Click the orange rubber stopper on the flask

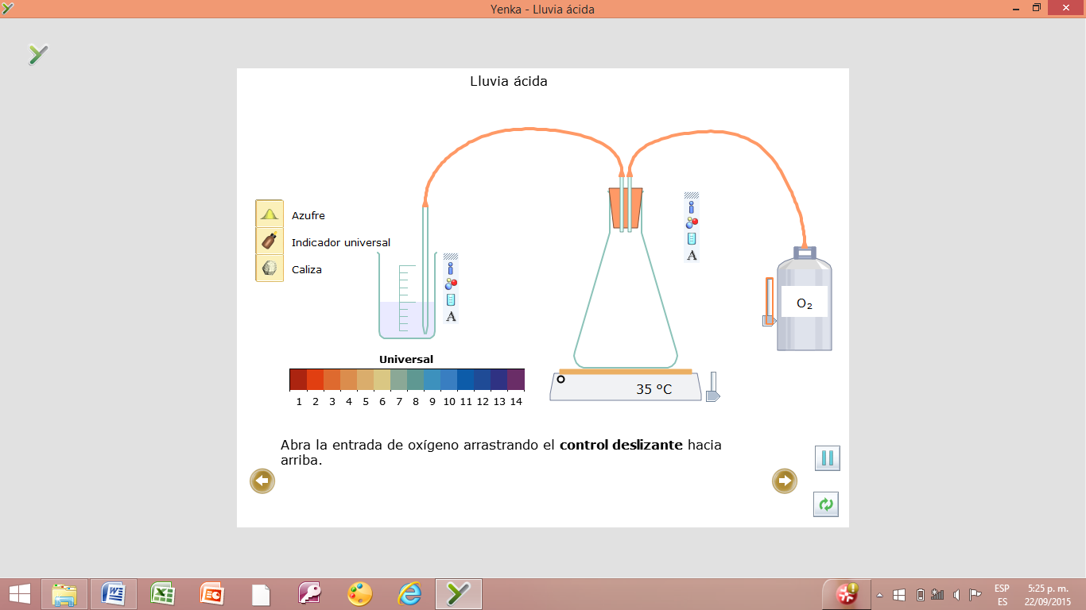[626, 209]
